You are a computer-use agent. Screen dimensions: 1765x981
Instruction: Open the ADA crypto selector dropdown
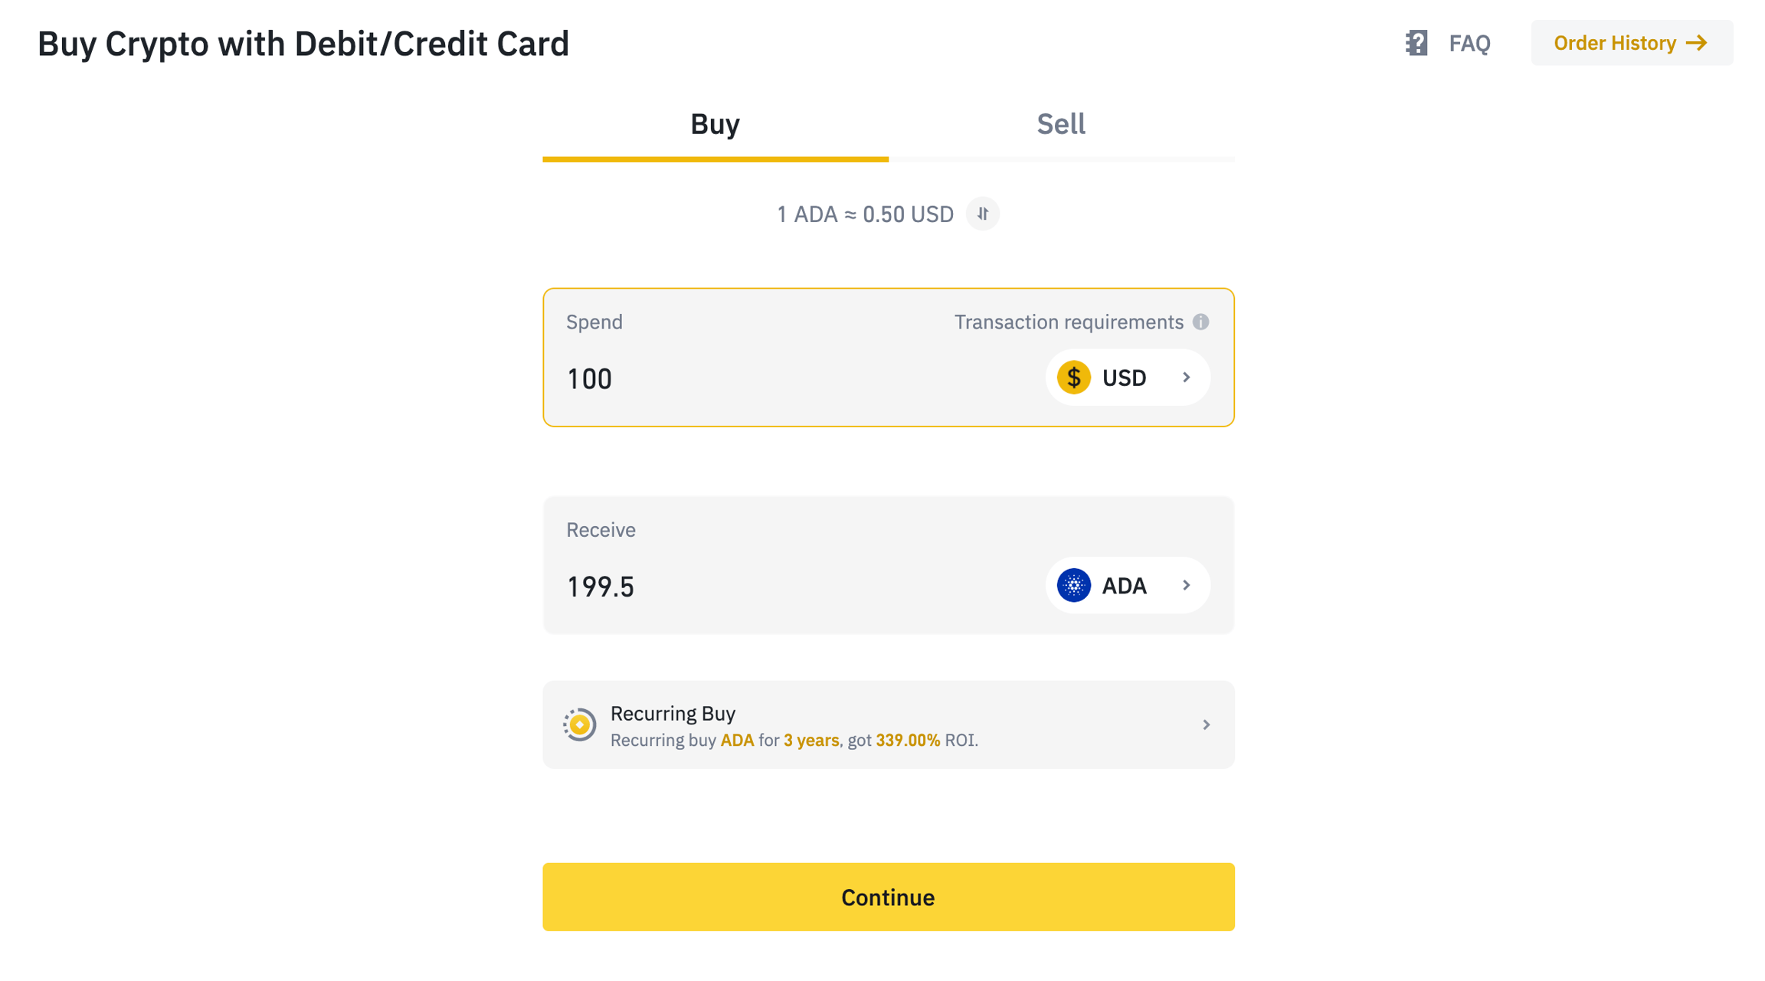(1185, 586)
